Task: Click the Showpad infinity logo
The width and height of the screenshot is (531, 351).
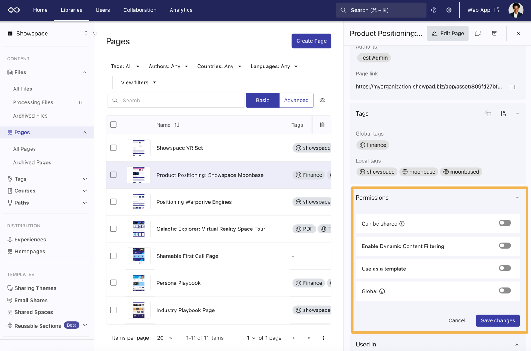Action: point(14,10)
